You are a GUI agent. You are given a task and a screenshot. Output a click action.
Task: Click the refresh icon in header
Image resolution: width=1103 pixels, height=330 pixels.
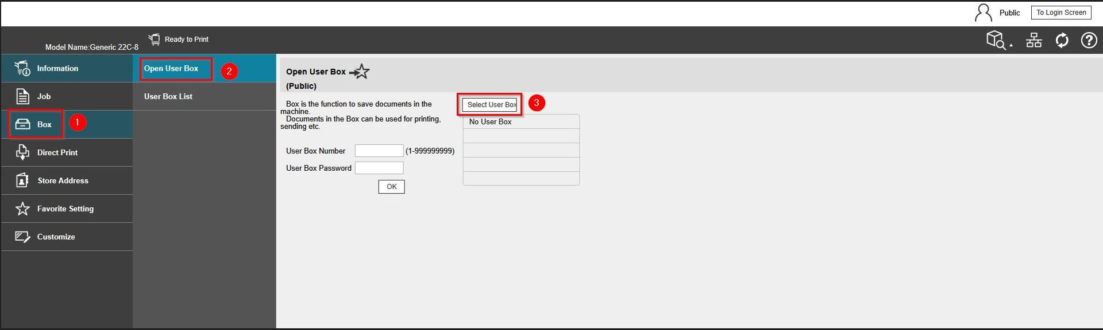coord(1062,40)
